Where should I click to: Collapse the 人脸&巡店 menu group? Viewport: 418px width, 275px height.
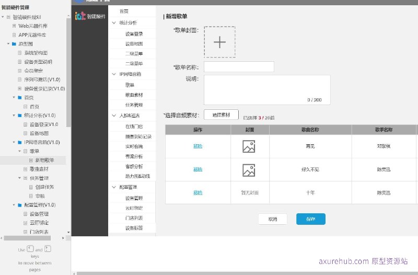pos(114,116)
